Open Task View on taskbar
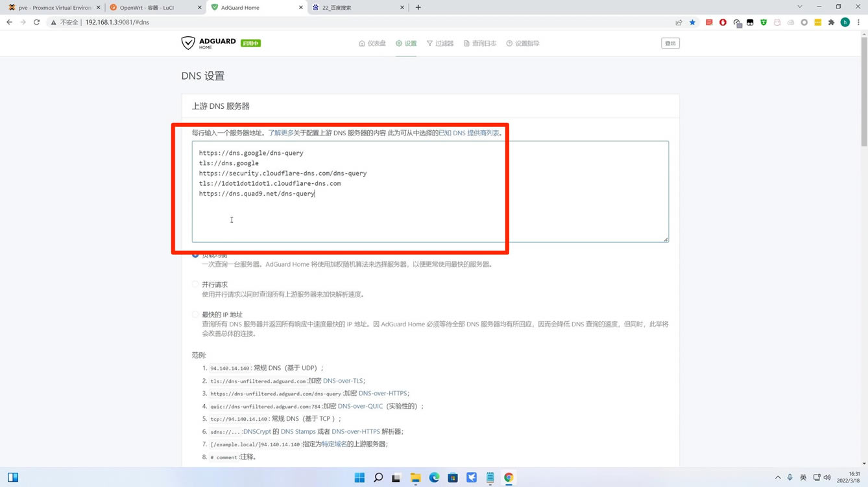 [396, 478]
